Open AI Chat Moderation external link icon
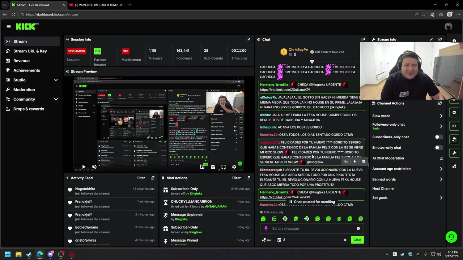Viewport: 463px width, 260px height. (441, 158)
